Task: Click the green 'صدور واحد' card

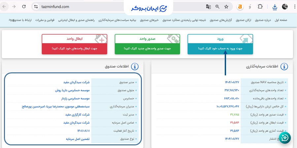Action: [148, 44]
